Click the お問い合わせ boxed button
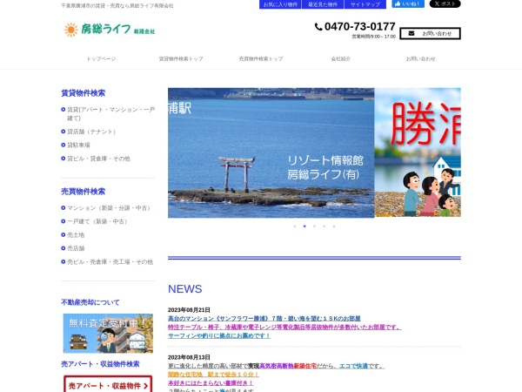This screenshot has width=522, height=392. tap(430, 33)
